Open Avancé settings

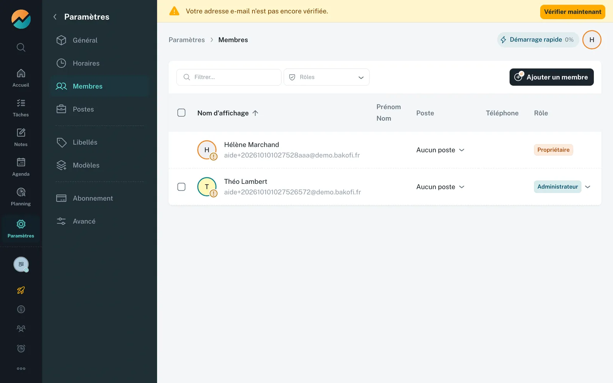100,221
